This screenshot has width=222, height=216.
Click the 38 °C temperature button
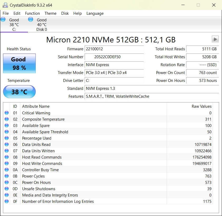tap(19, 92)
